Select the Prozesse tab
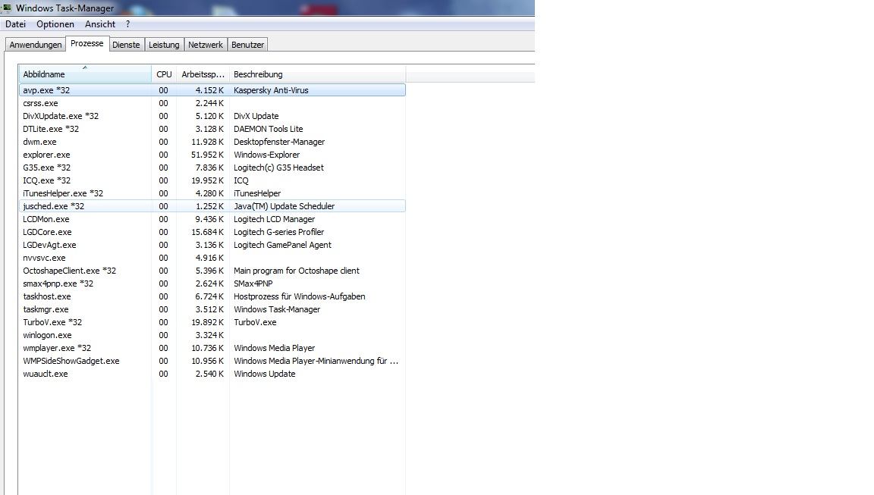The width and height of the screenshot is (874, 495). (x=87, y=43)
